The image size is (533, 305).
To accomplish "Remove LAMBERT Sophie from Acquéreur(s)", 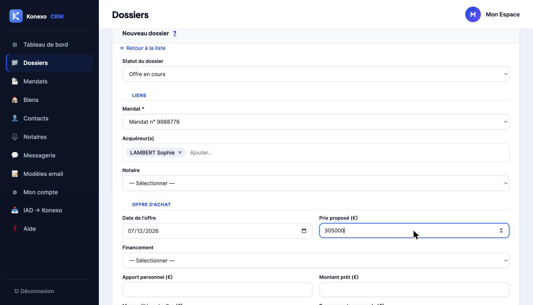I will [180, 152].
